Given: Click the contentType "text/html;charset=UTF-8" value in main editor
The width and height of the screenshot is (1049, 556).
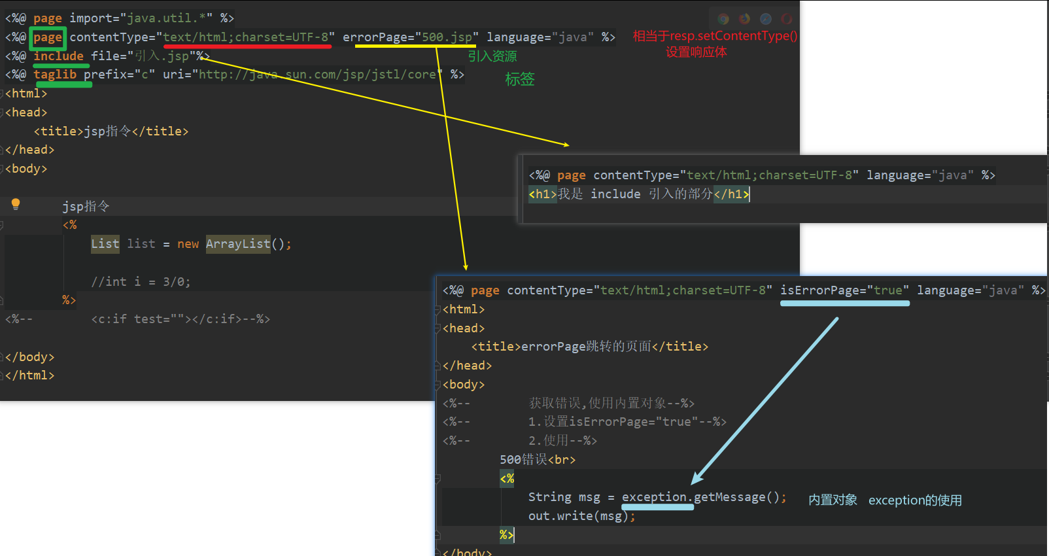Looking at the screenshot, I should click(246, 37).
